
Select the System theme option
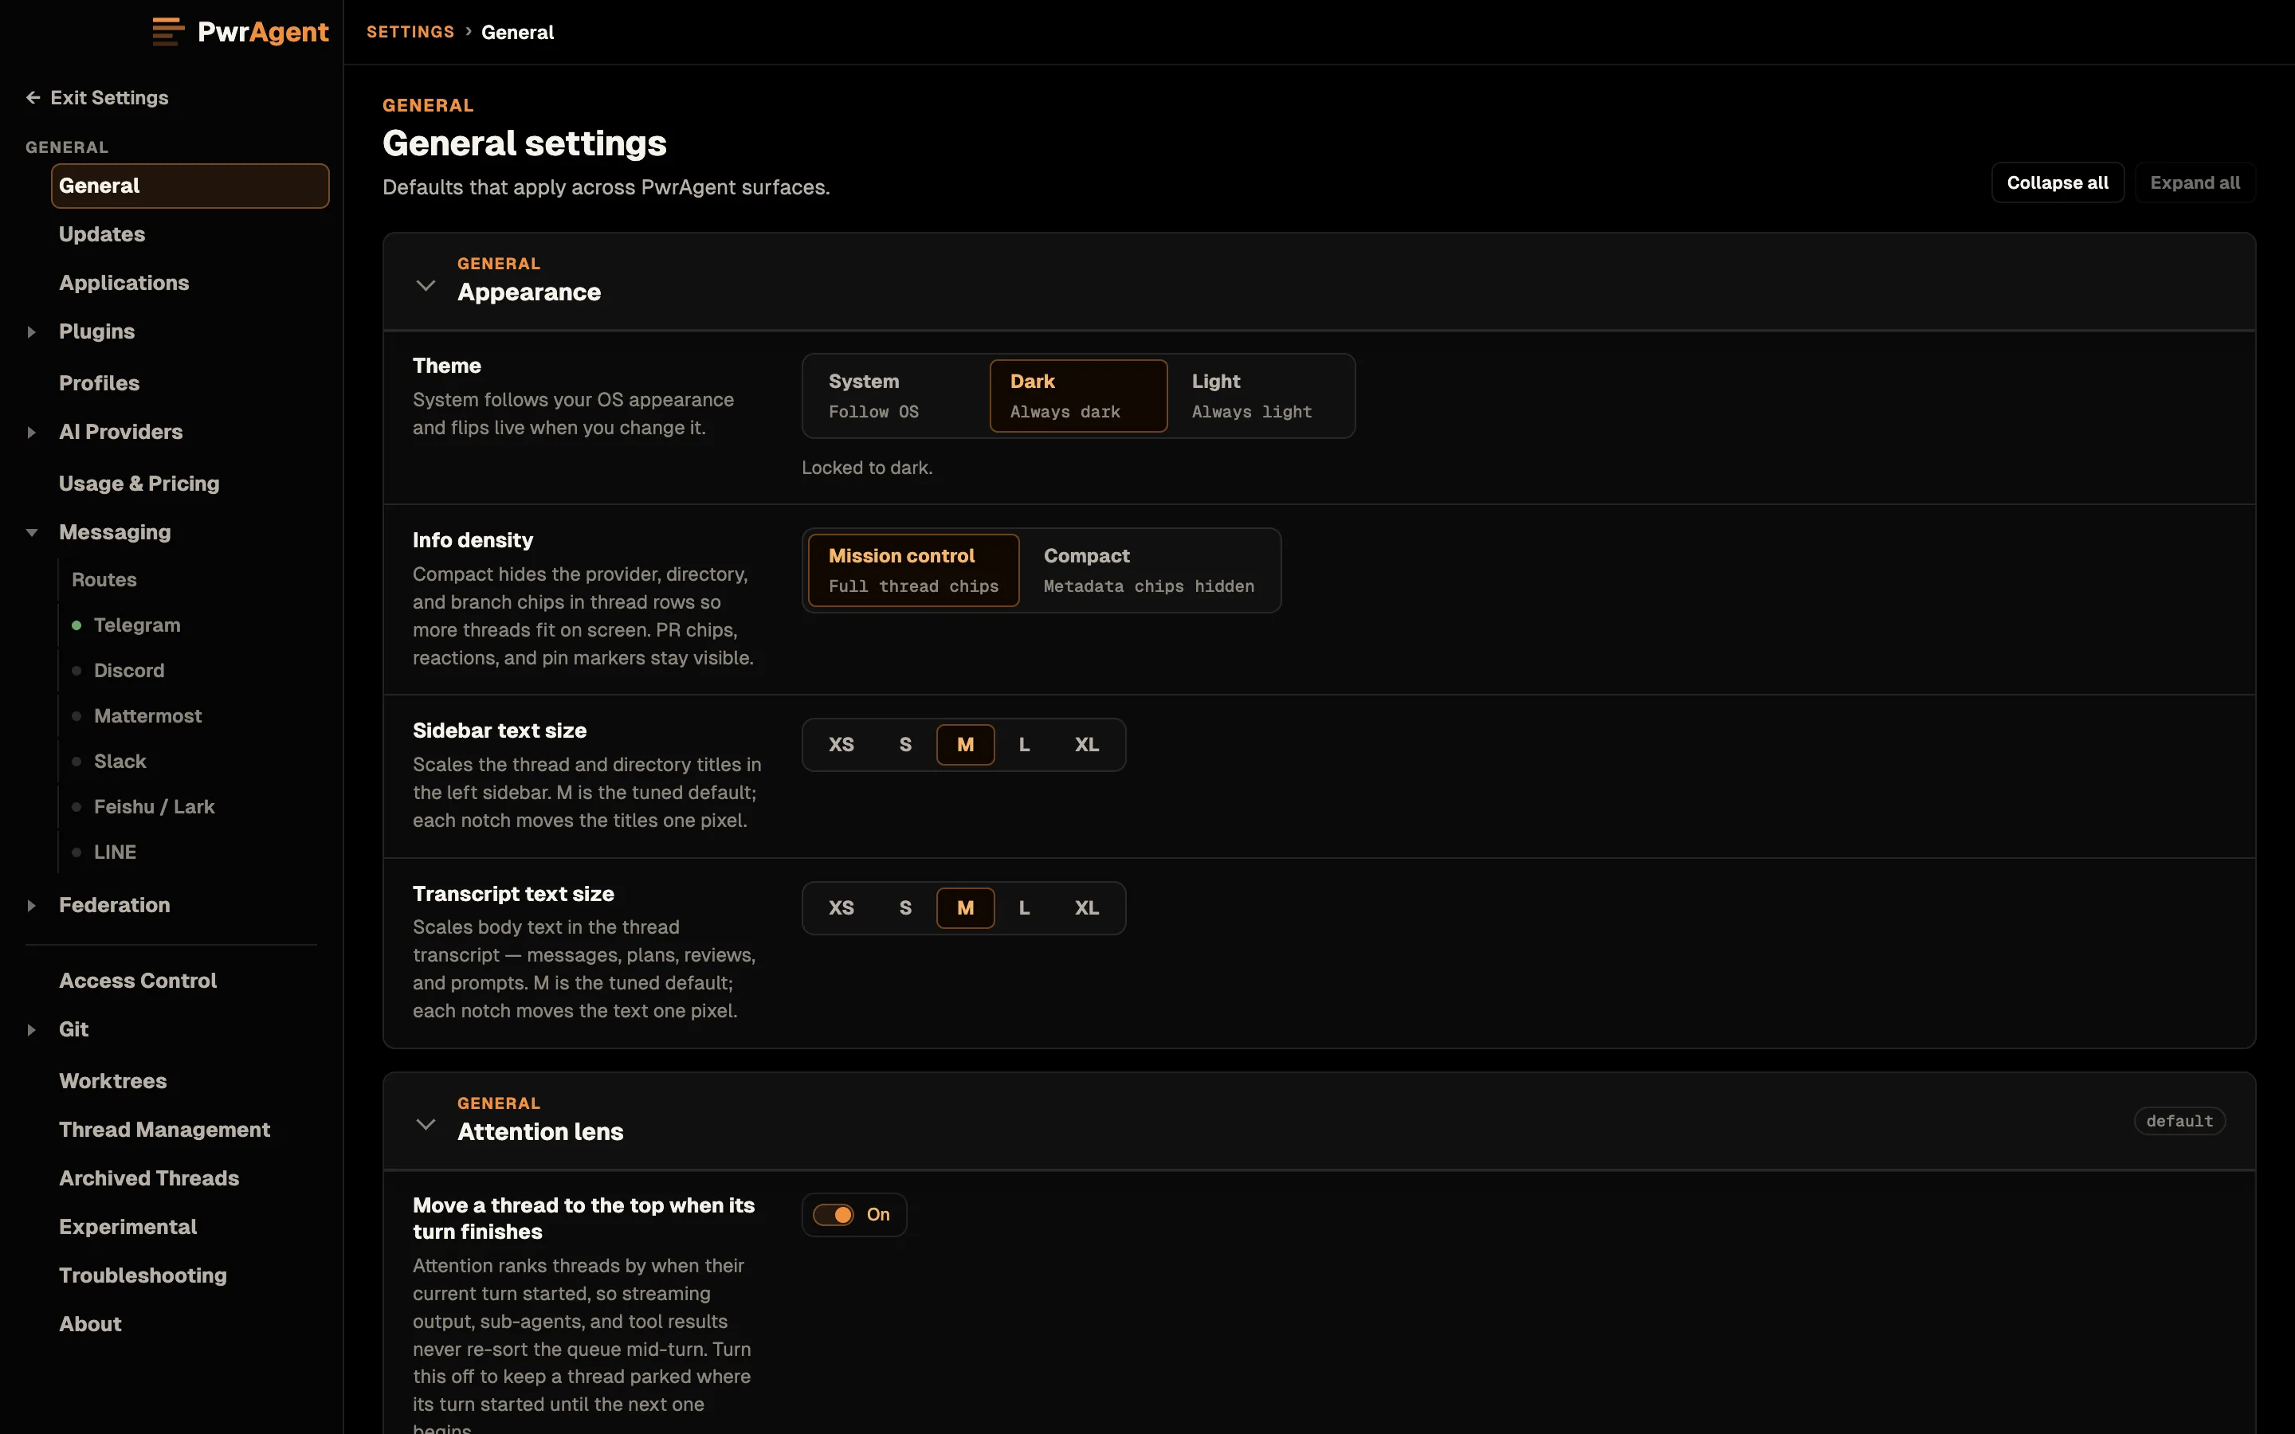coord(897,395)
